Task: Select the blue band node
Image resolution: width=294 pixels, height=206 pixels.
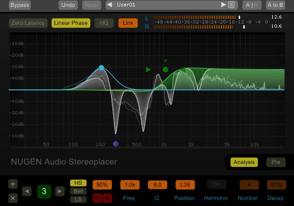Action: [101, 67]
